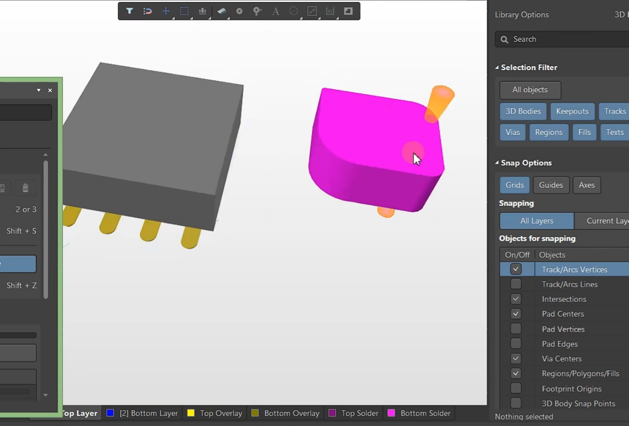Open the dropdown arrow on floating panel
The height and width of the screenshot is (426, 629).
click(38, 89)
